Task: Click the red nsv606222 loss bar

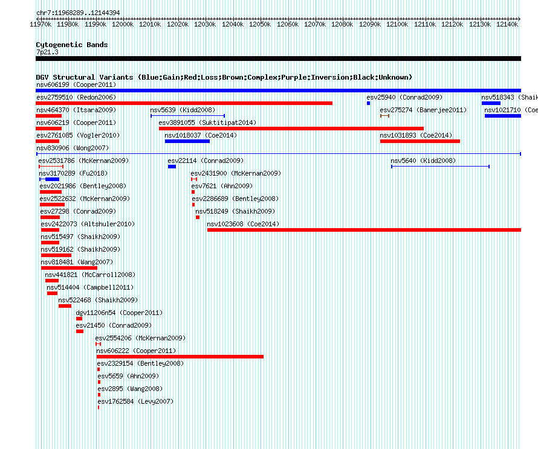Action: (180, 357)
